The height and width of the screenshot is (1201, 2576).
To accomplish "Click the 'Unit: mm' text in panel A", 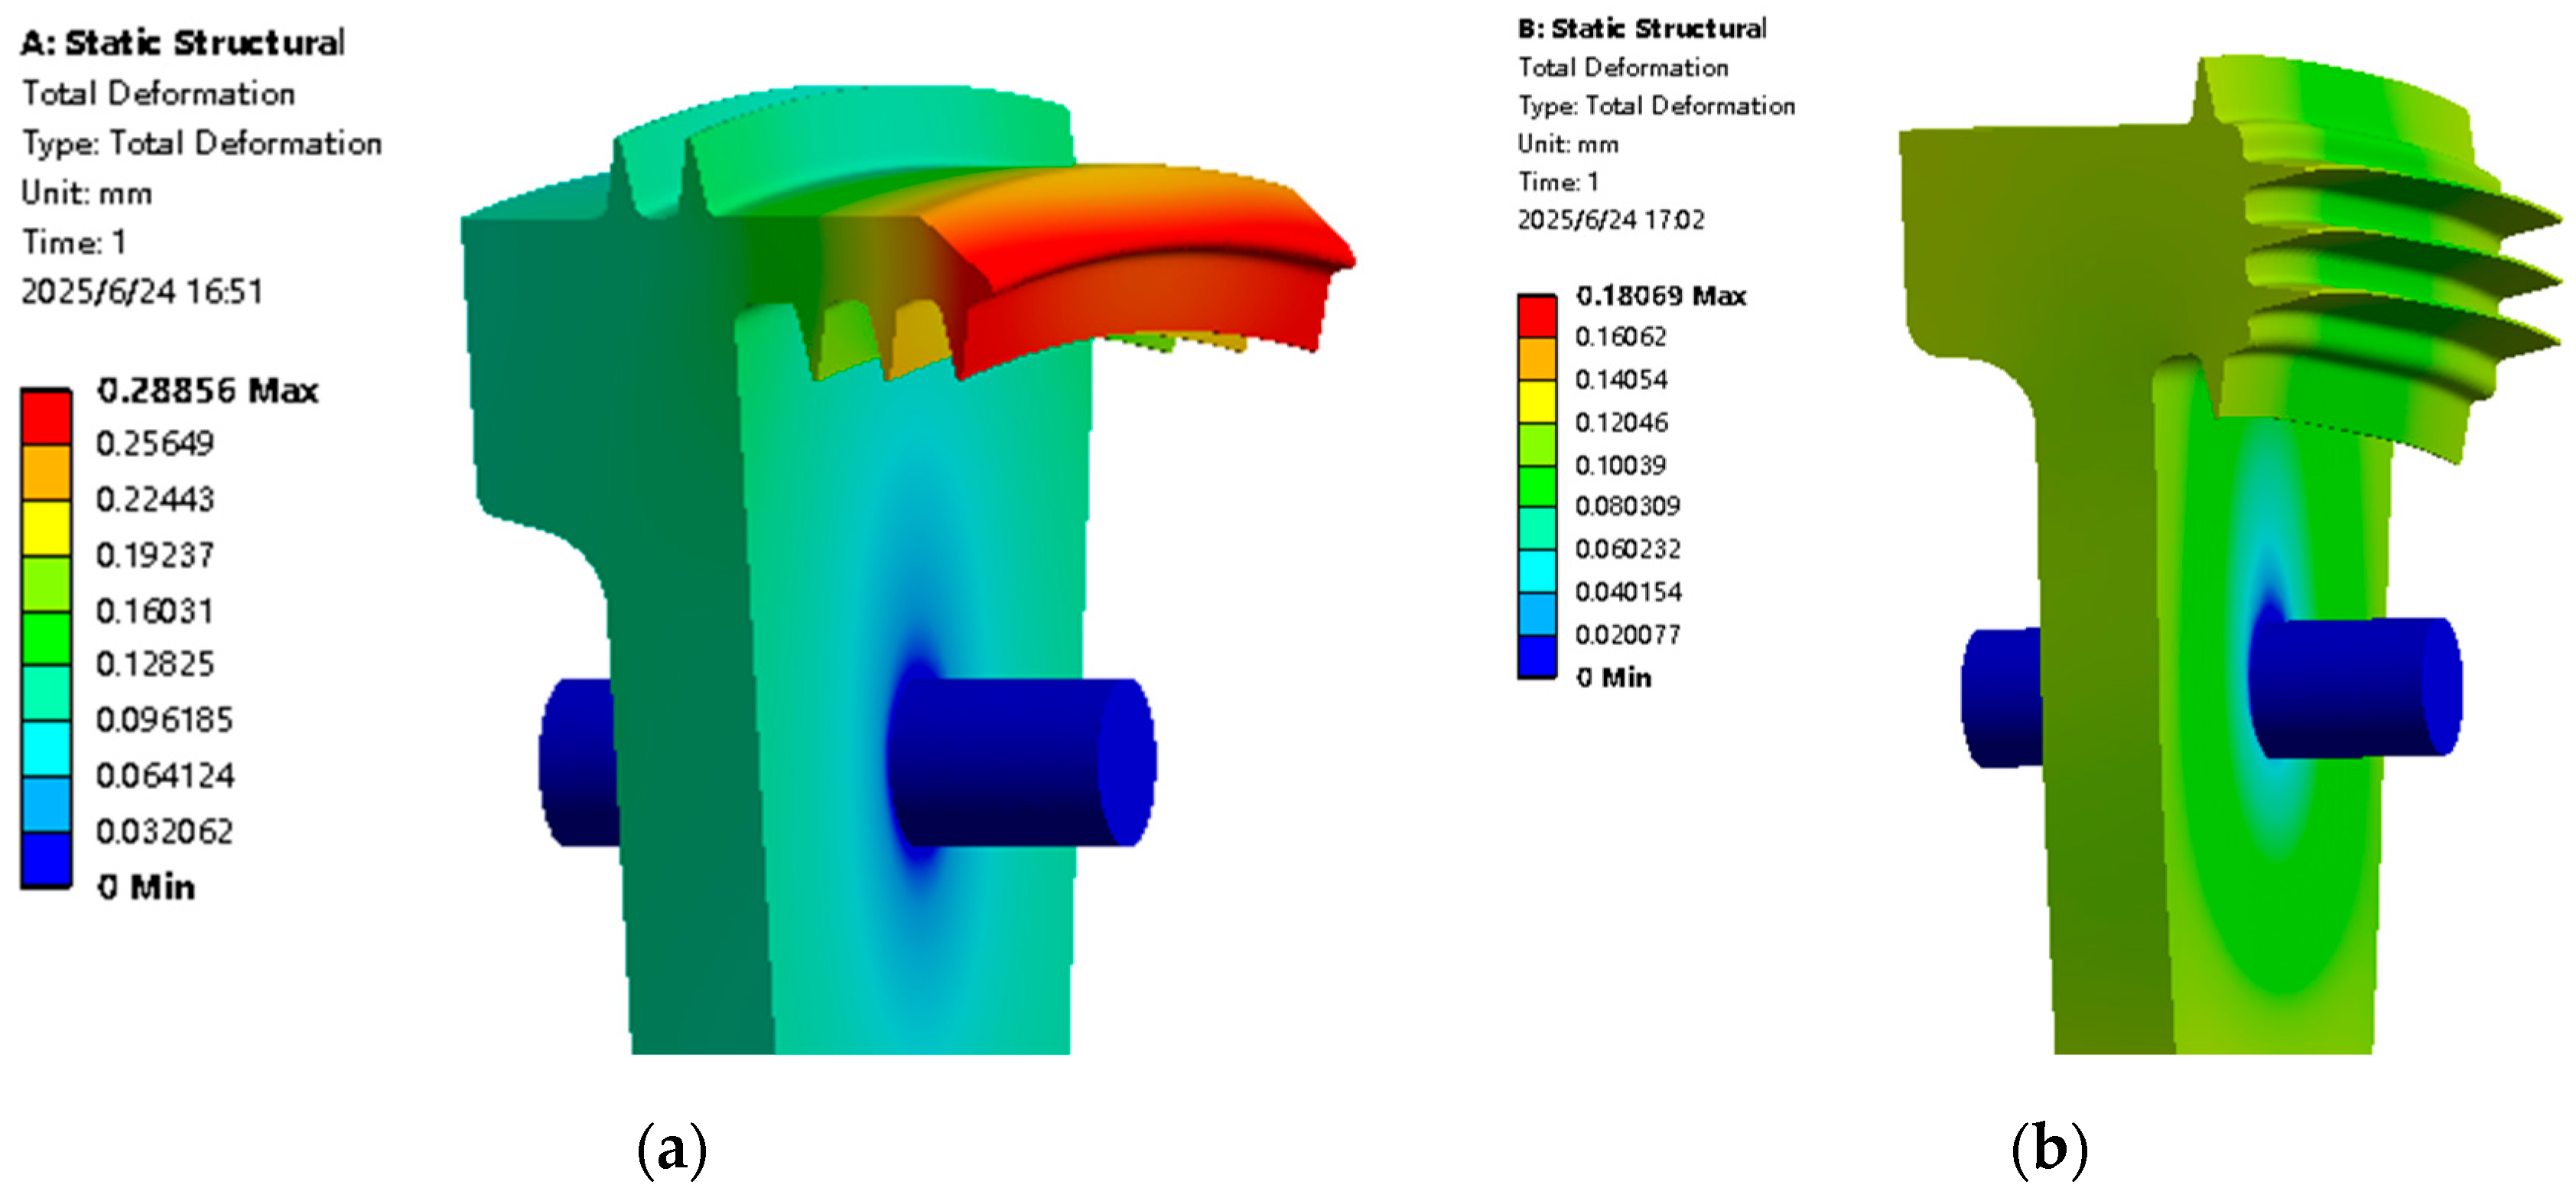I will point(87,193).
